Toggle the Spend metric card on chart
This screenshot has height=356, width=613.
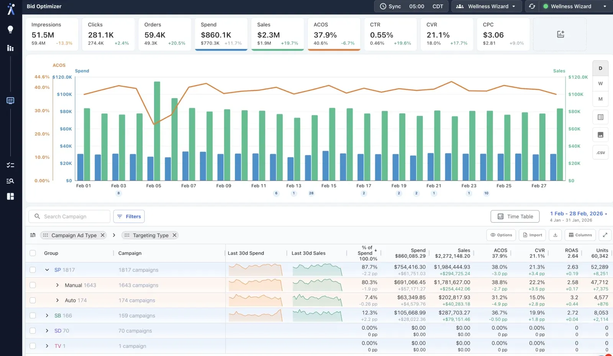[x=221, y=34]
